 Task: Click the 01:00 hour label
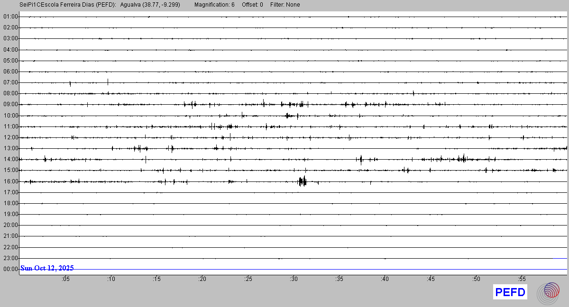click(x=10, y=17)
